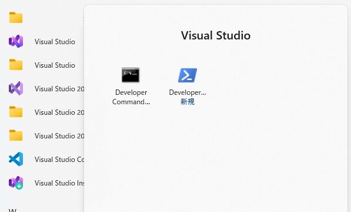
Task: Launch the Developer PowerShell blue icon
Action: coord(188,75)
